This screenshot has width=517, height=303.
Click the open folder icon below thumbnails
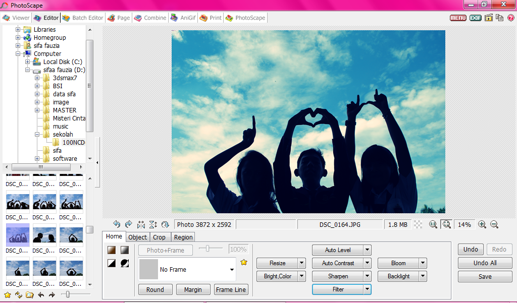point(30,295)
